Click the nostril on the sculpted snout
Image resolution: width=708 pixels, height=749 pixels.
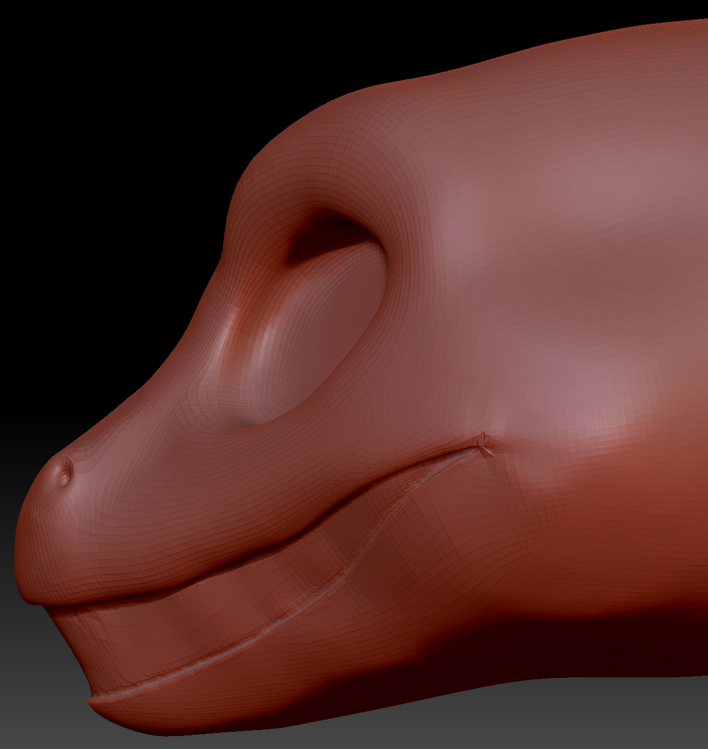pyautogui.click(x=63, y=472)
